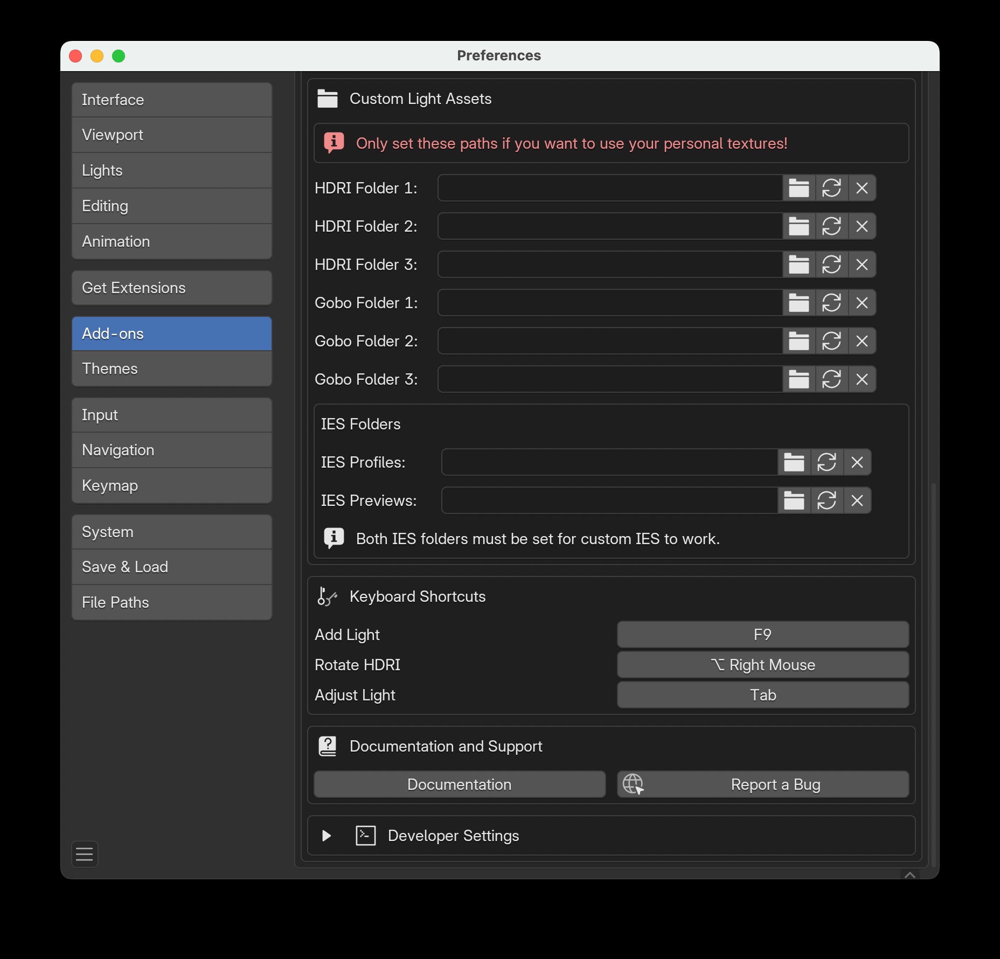Clear the Gobo Folder 3 path
Screen dimensions: 1000x959
point(863,379)
